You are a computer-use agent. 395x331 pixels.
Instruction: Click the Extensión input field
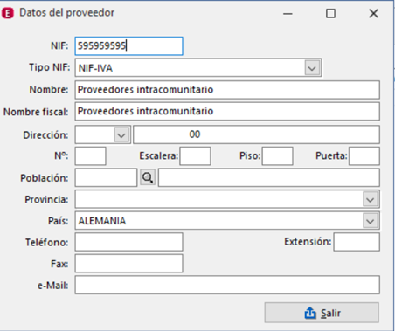[x=357, y=242]
